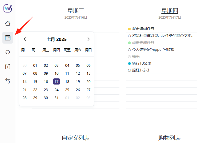The width and height of the screenshot is (197, 143).
Task: Click the 七月 2025 month title
Action: [x=57, y=39]
